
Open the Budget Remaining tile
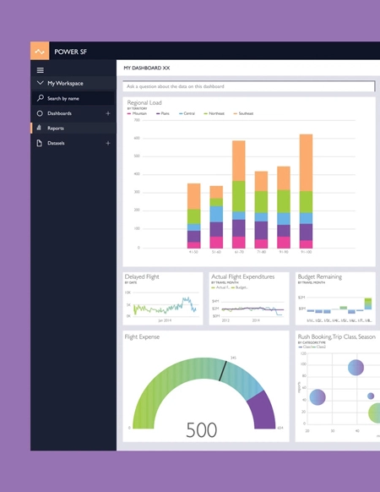pyautogui.click(x=335, y=298)
